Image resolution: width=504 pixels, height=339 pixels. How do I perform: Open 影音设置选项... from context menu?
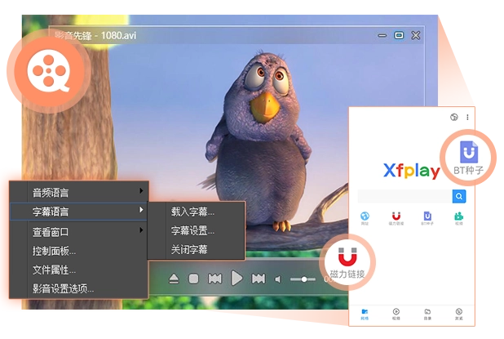[63, 288]
